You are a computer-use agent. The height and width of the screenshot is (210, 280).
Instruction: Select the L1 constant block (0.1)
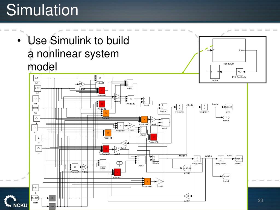click(36, 78)
